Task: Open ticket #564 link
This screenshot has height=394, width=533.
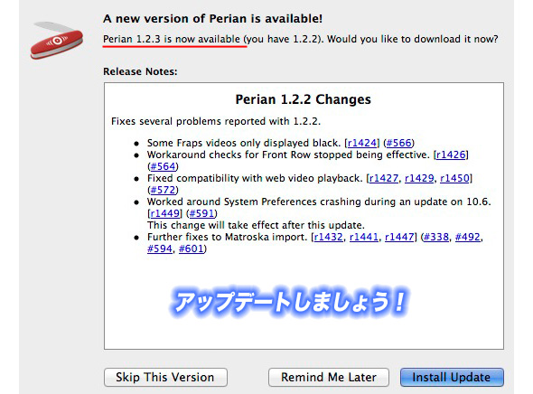Action: point(164,166)
